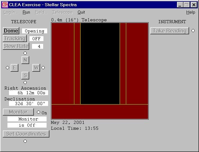Screen dimensions: 199x152
Task: Click the Dome button
Action: [x=11, y=31]
